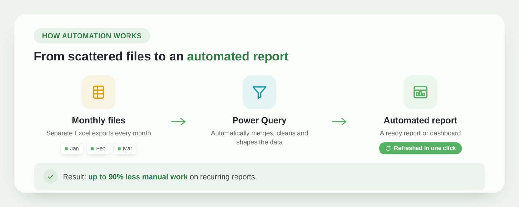
Task: Click 'up to 90% less manual work' text
Action: pyautogui.click(x=138, y=177)
